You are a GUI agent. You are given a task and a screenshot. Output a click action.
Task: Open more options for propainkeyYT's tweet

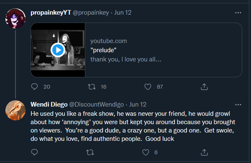238,13
